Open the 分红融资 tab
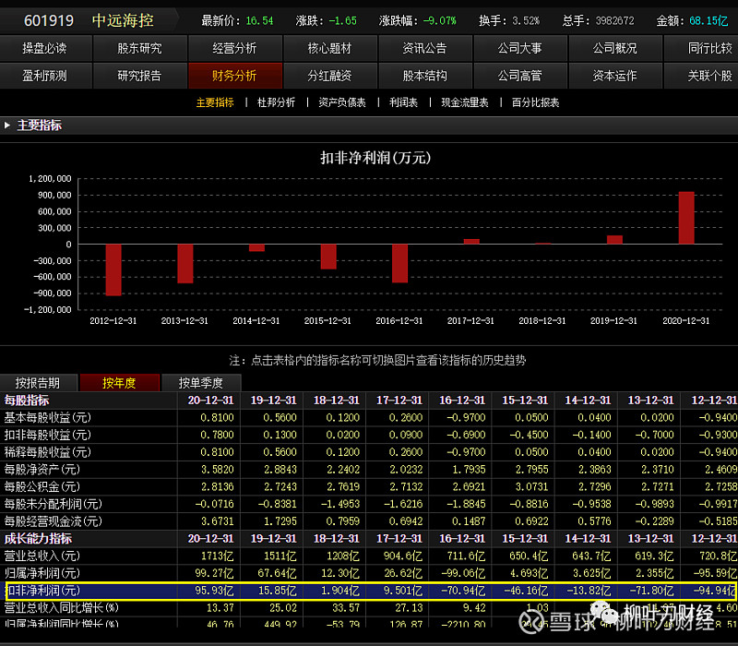Image resolution: width=738 pixels, height=646 pixels. click(330, 76)
